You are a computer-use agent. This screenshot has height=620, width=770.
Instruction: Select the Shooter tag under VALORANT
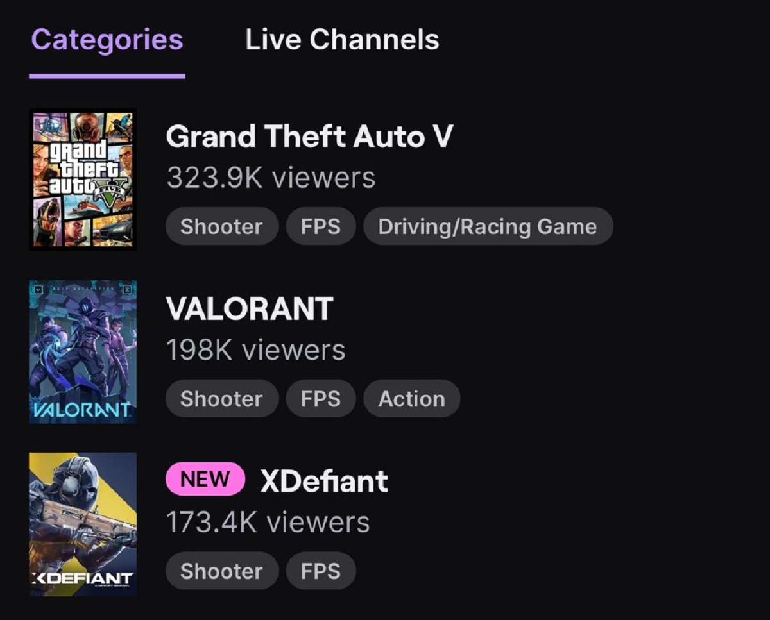point(221,399)
